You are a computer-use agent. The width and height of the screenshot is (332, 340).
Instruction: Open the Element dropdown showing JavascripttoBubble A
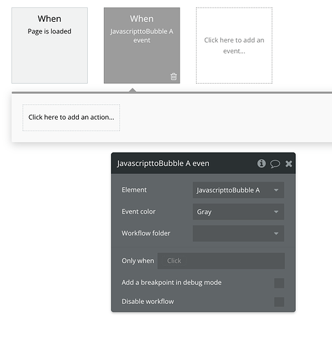click(238, 190)
